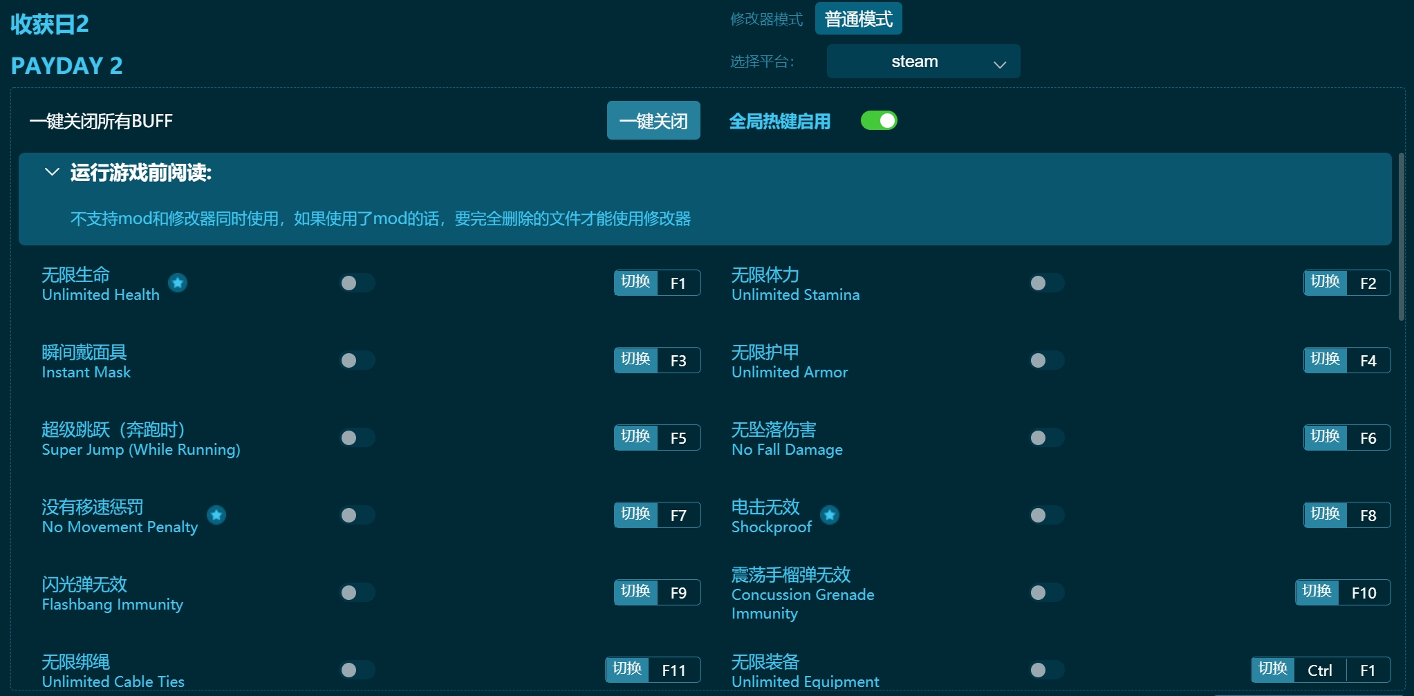Toggle Unlimited Stamina switch
1414x696 pixels.
tap(1046, 283)
